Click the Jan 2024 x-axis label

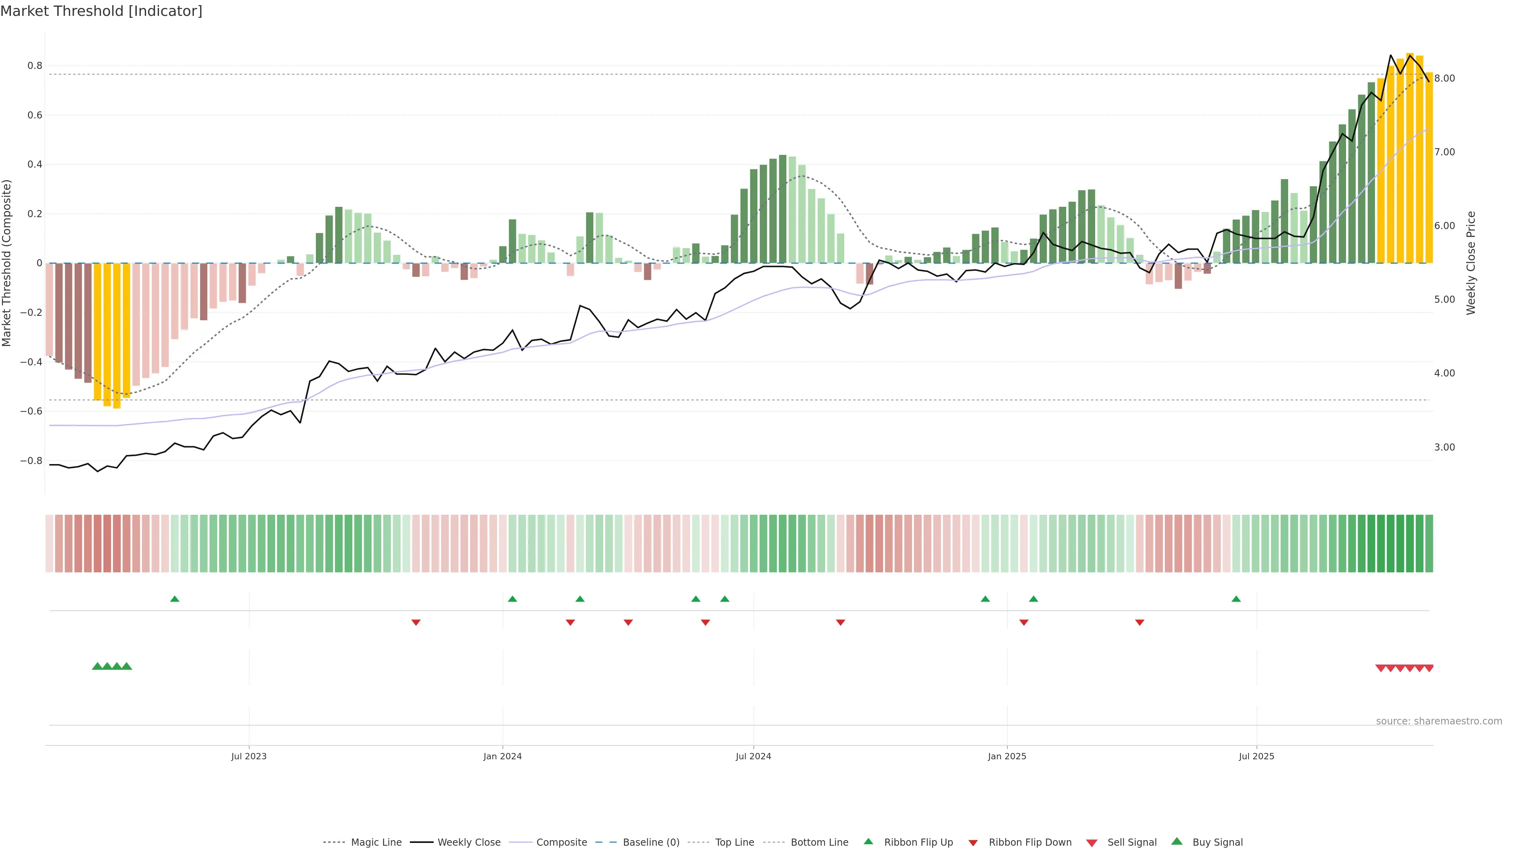pyautogui.click(x=502, y=756)
